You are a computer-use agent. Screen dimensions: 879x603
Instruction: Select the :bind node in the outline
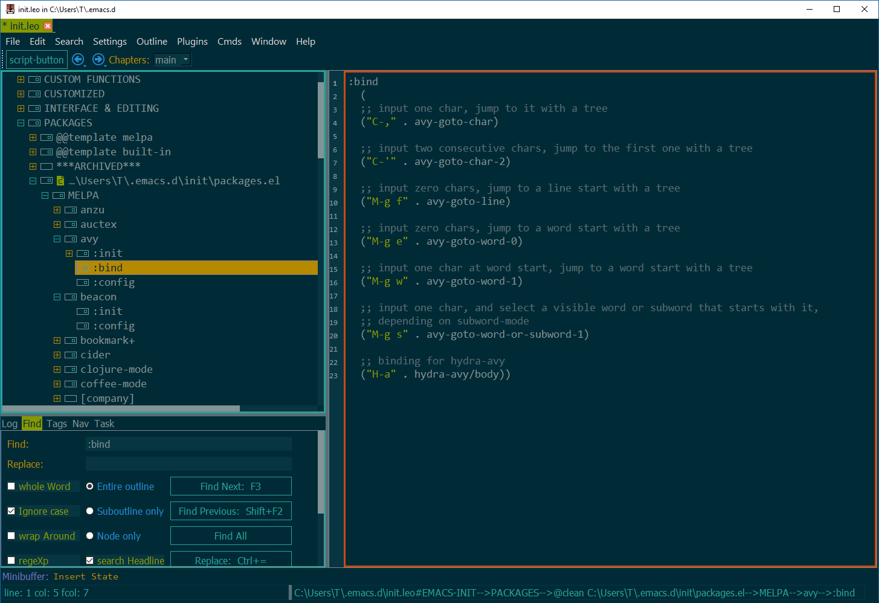point(196,268)
